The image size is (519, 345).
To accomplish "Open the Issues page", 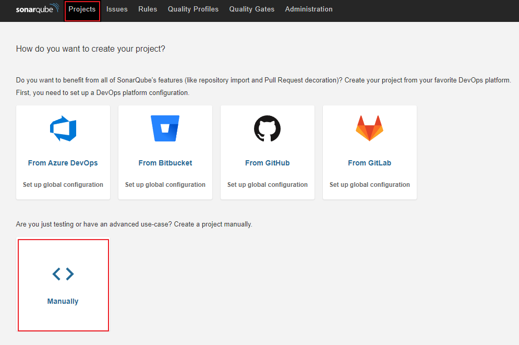I will (117, 9).
